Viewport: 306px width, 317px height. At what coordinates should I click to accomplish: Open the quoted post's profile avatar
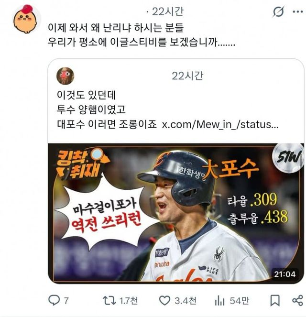point(65,76)
